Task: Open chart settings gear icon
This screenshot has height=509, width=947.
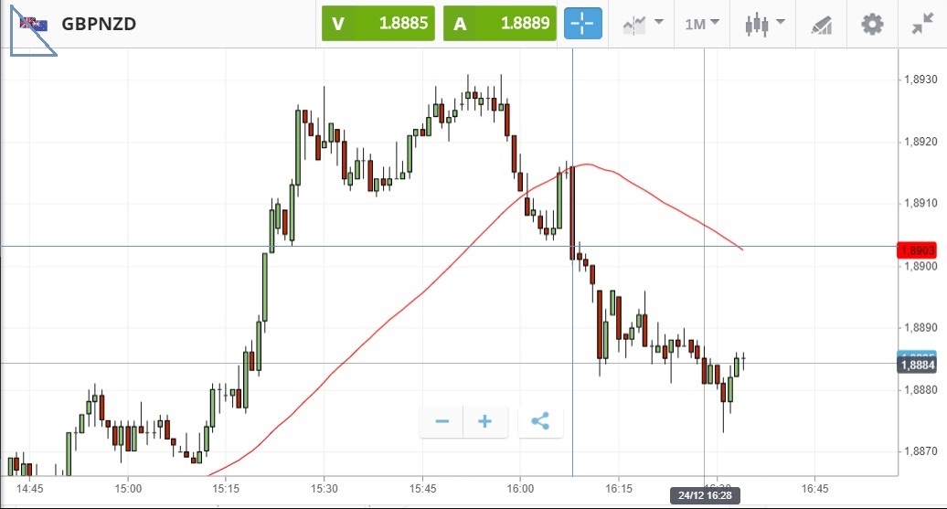Action: pyautogui.click(x=872, y=24)
